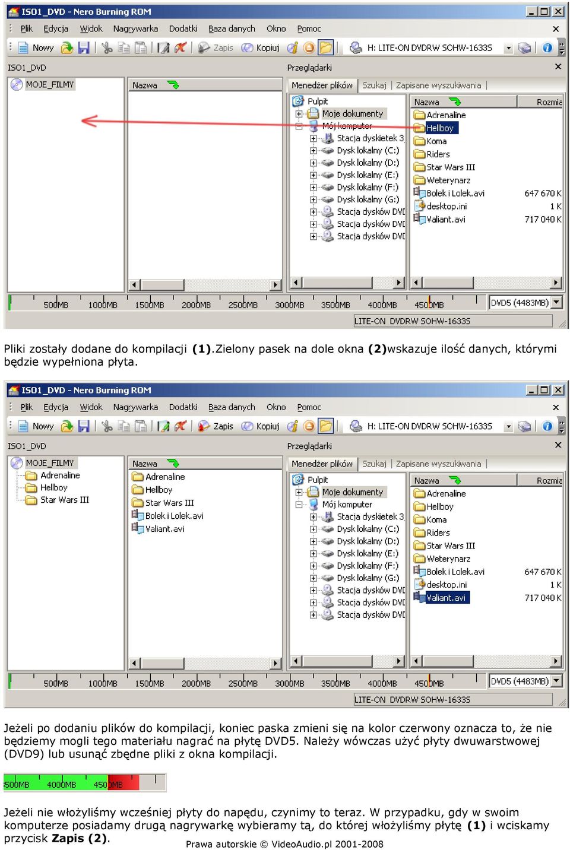Click the Copy icon in the upper window toolbar
Viewport: 570px width, 850px height.
pyautogui.click(x=124, y=48)
